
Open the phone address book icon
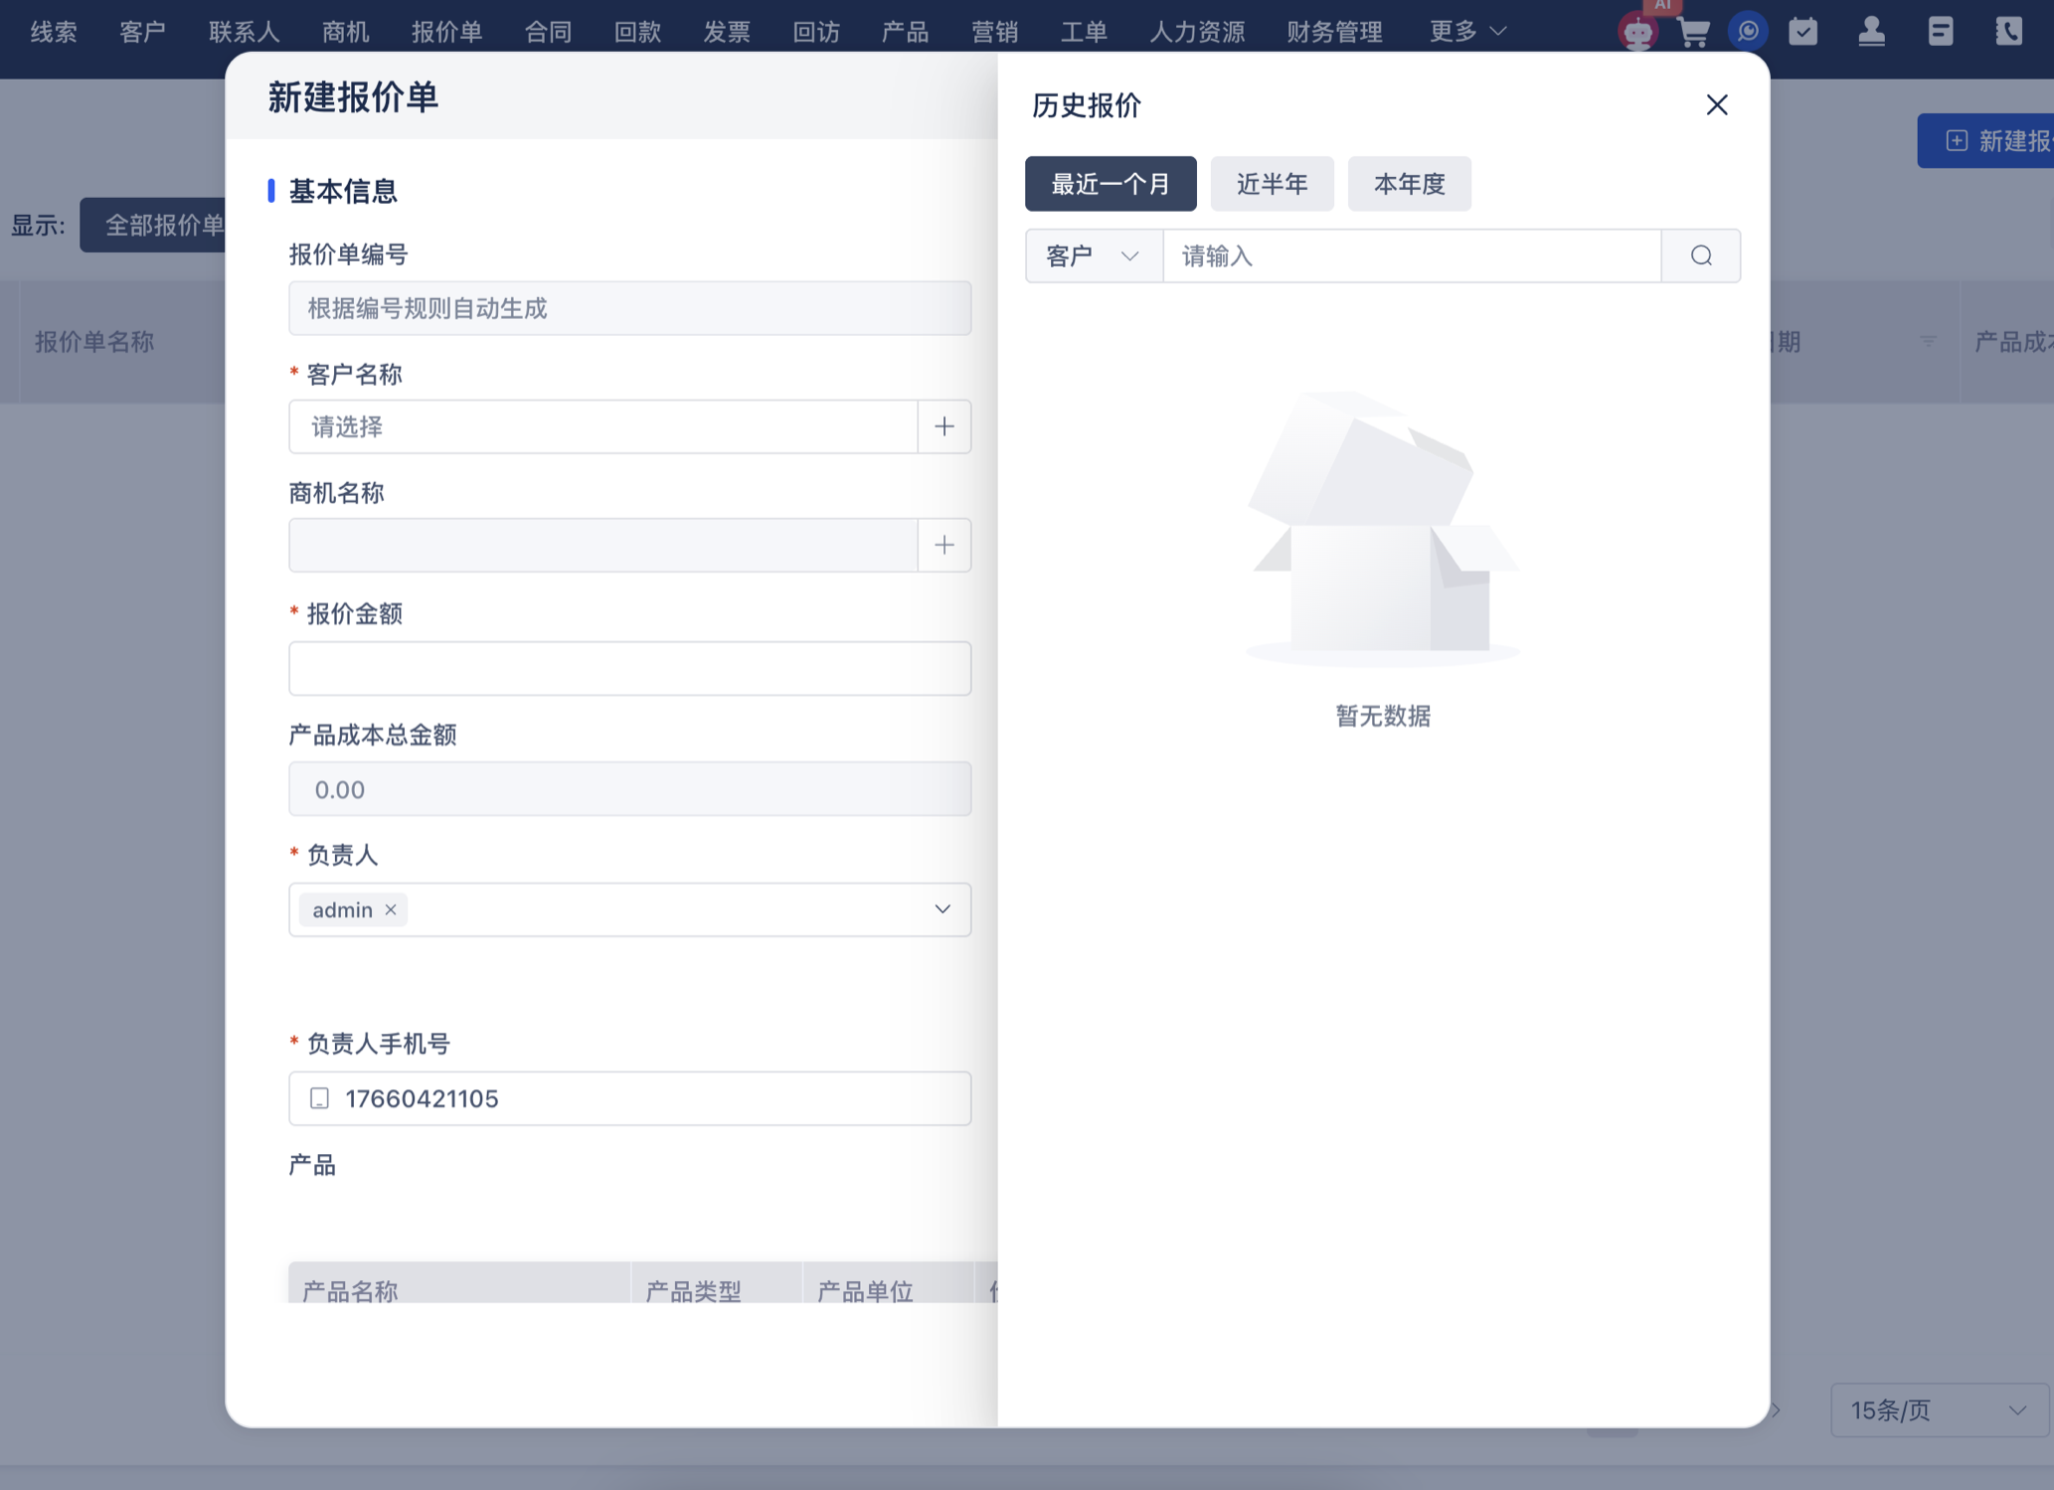2008,32
